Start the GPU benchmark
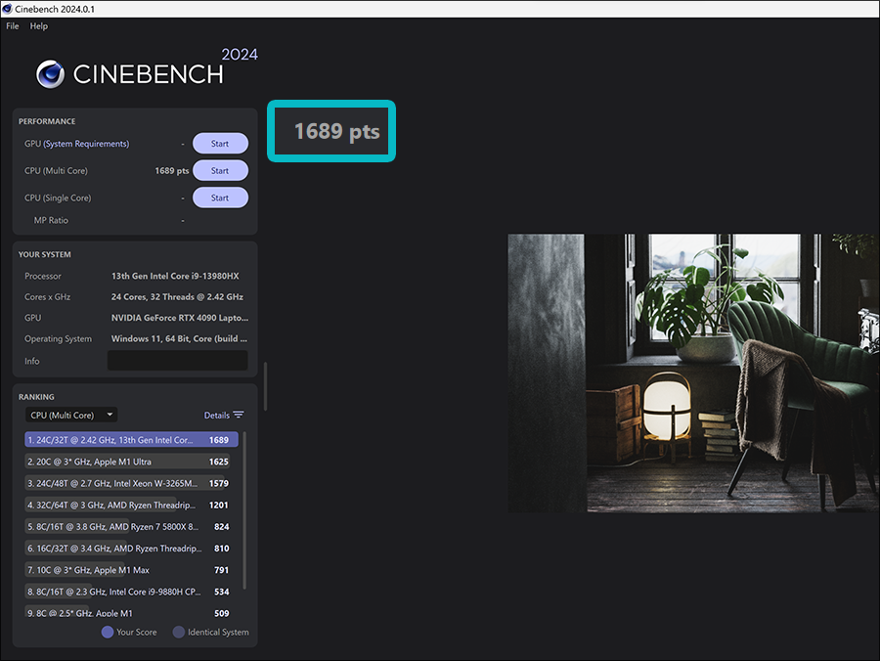This screenshot has width=880, height=661. [x=220, y=144]
